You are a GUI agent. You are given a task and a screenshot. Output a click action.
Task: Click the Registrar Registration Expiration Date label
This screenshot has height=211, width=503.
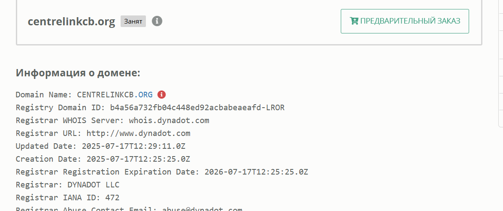pyautogui.click(x=107, y=172)
